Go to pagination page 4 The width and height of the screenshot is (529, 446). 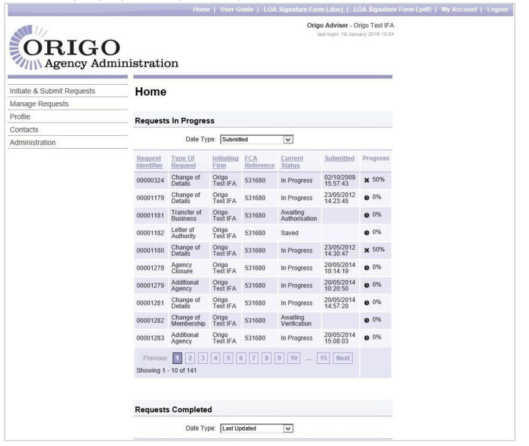(215, 358)
